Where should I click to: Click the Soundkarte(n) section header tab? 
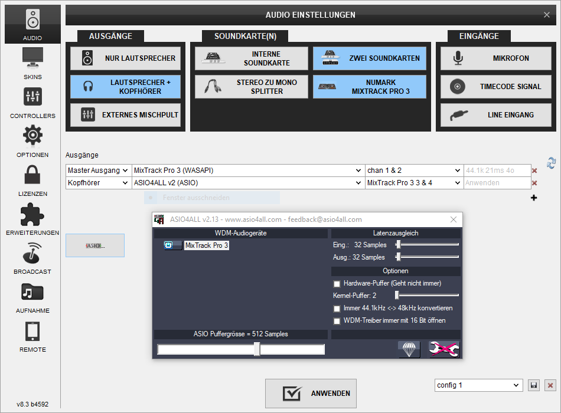[245, 36]
